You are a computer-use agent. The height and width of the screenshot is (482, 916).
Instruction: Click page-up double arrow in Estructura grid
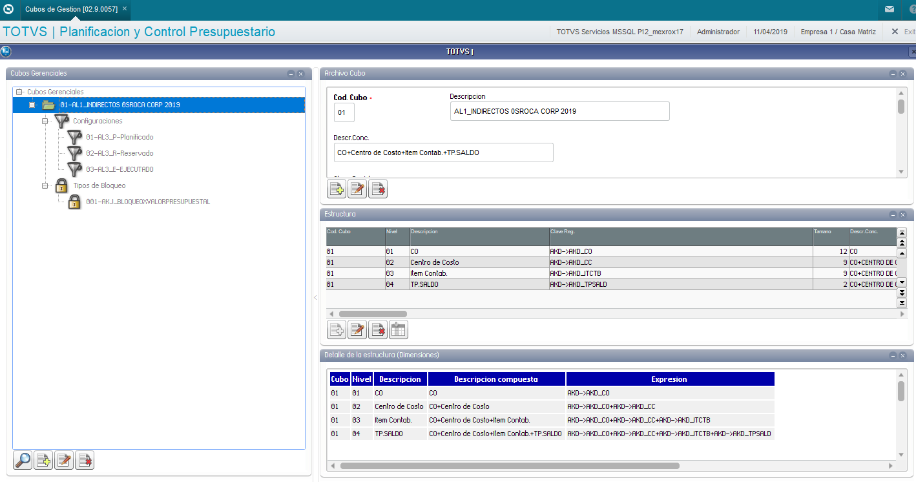[902, 242]
